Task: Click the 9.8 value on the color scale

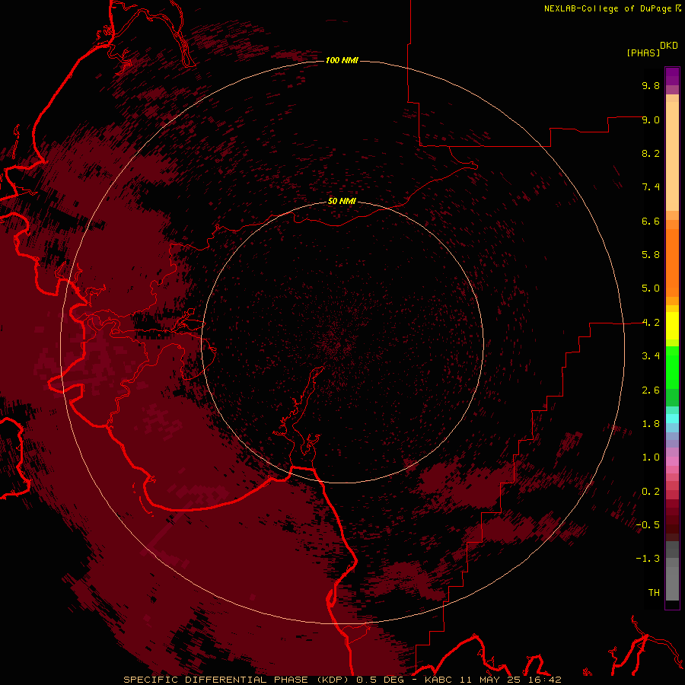Action: coord(651,85)
